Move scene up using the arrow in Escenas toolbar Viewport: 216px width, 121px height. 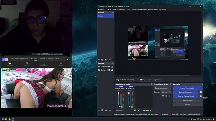tap(110, 59)
